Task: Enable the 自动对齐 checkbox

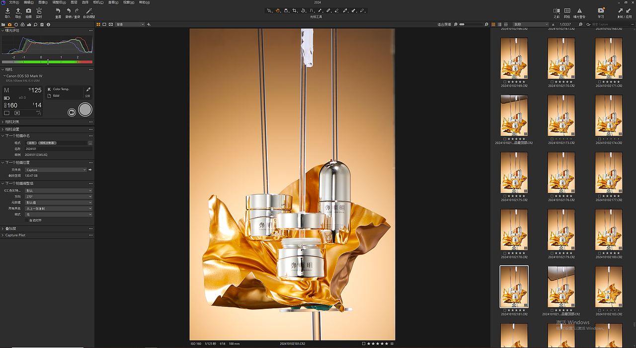Action: [x=27, y=220]
